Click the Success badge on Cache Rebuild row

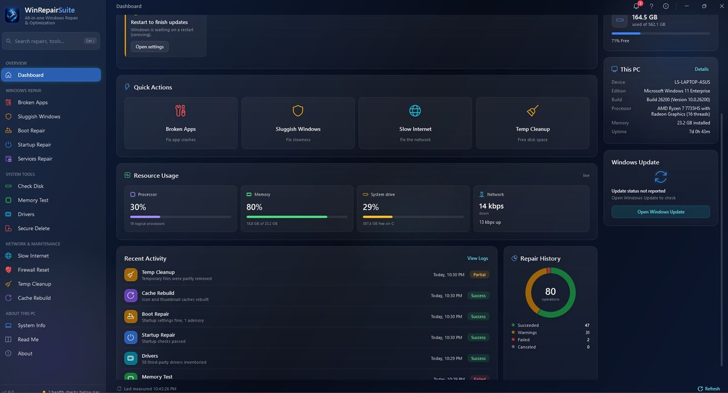[478, 296]
